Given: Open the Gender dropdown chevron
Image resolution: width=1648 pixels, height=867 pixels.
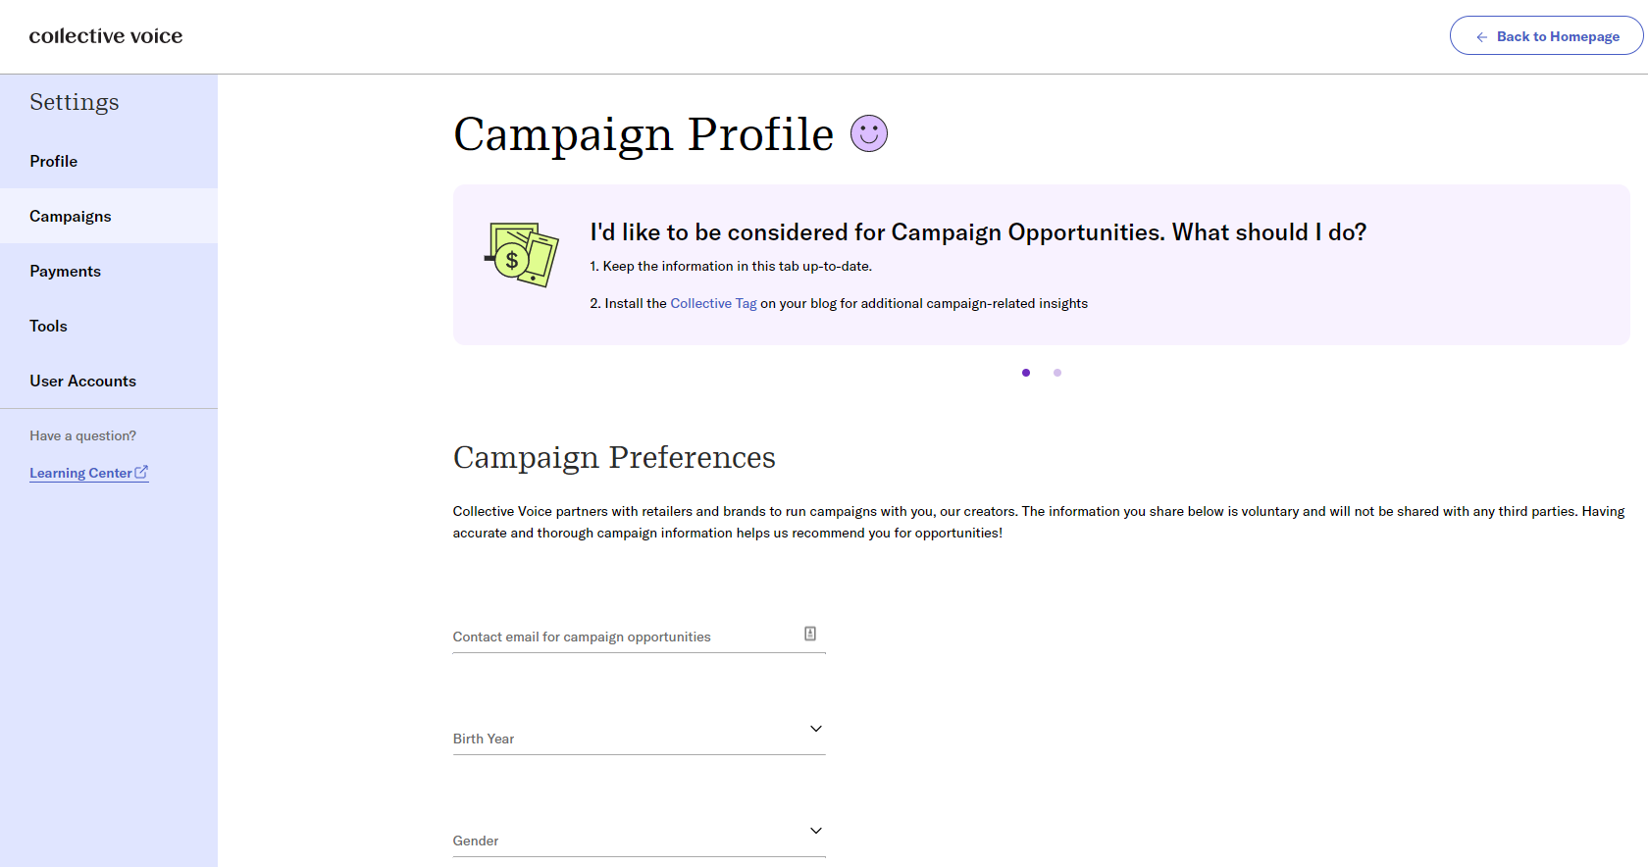Looking at the screenshot, I should coord(816,831).
